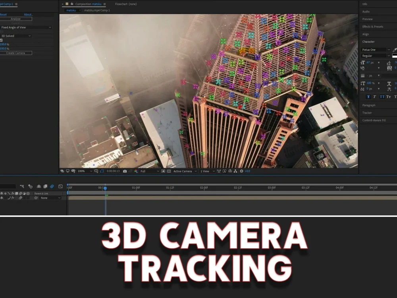Open the Tracker panel
Screen dimensions: 397x298
(x=367, y=113)
